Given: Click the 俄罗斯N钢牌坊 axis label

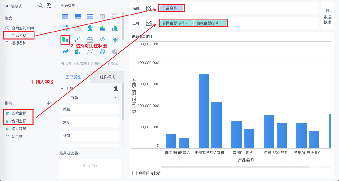Looking at the screenshot, I should (x=177, y=153).
